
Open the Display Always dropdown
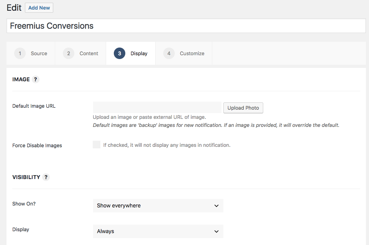(x=158, y=231)
